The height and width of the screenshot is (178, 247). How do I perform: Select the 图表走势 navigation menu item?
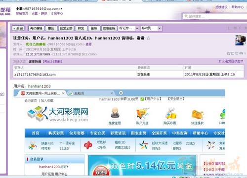tap(139, 133)
